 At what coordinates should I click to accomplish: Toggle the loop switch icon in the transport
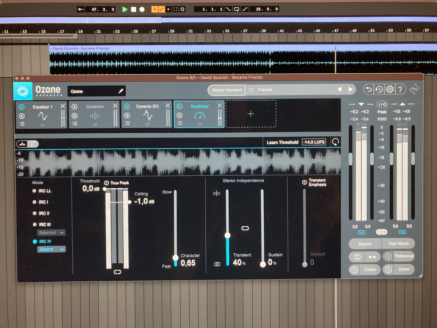(x=237, y=9)
